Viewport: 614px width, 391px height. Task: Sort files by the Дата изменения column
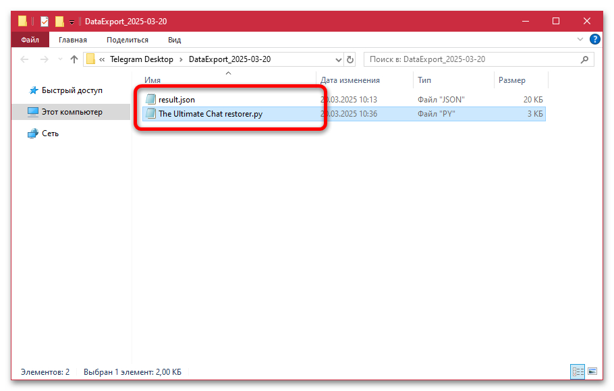[x=350, y=80]
